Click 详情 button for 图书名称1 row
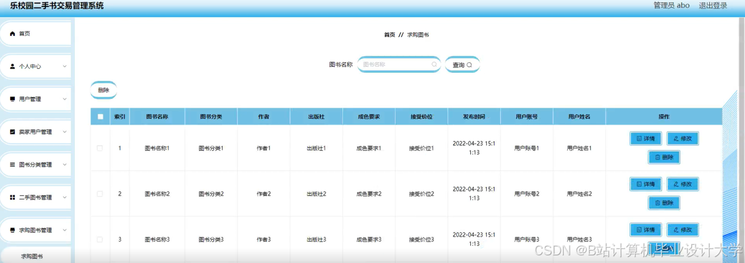This screenshot has width=745, height=263. (x=646, y=139)
